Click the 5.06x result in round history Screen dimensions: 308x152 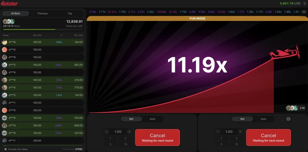click(x=202, y=12)
